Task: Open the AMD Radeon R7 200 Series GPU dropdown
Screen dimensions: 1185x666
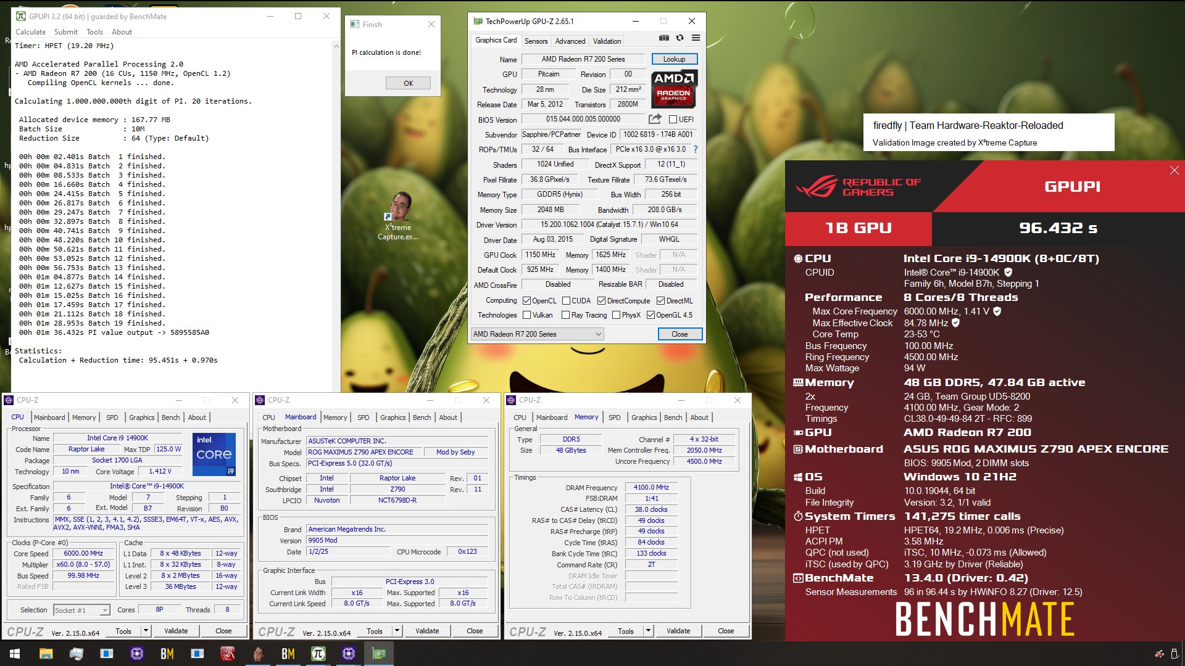Action: pos(537,334)
